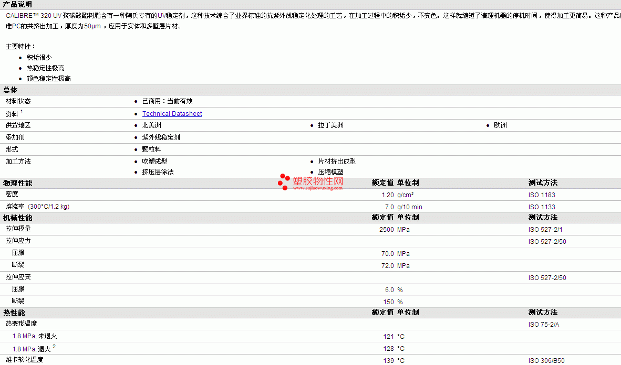Select the 1.8 MPa, 退火 row
Screen dimensions: 621x365
310,348
